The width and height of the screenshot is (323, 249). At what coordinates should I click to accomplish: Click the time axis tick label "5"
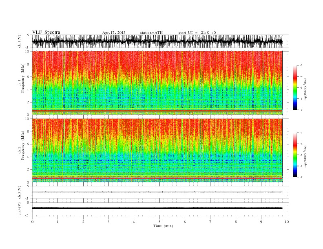coord(159,222)
